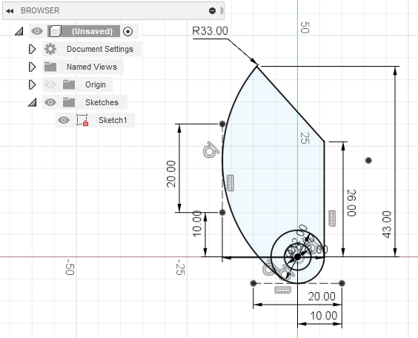
Task: Select the right endpoint of horizontal dashed line
Action: (342, 283)
